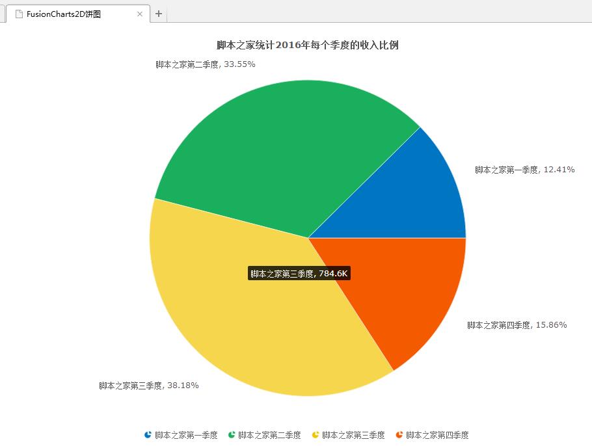The image size is (592, 446).
Task: Close the FusionCharts2D饼图 tab
Action: pos(140,14)
